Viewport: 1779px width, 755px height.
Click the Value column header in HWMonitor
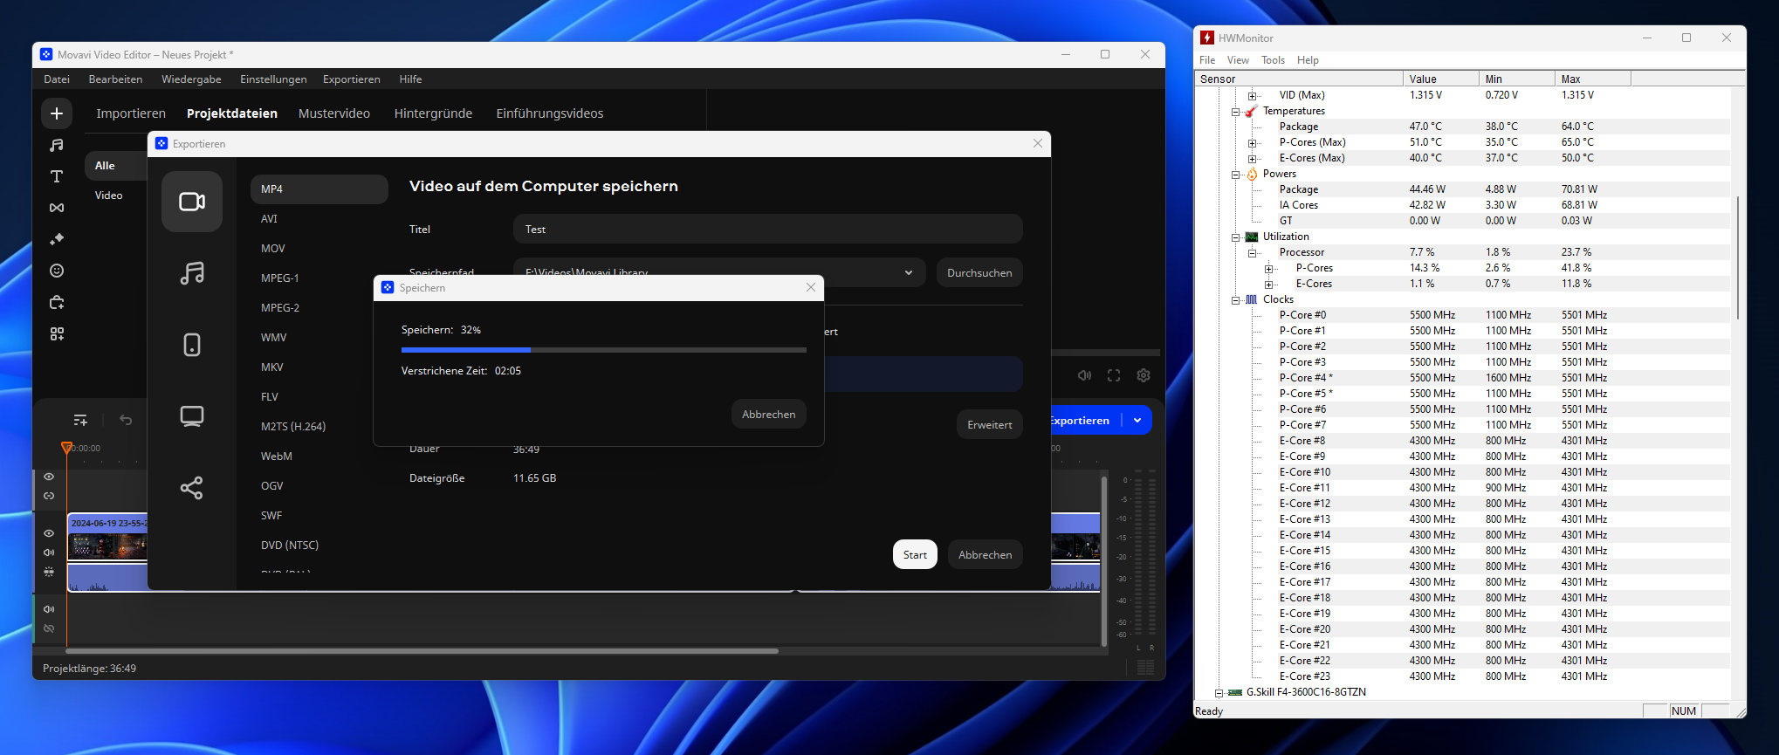tap(1440, 79)
